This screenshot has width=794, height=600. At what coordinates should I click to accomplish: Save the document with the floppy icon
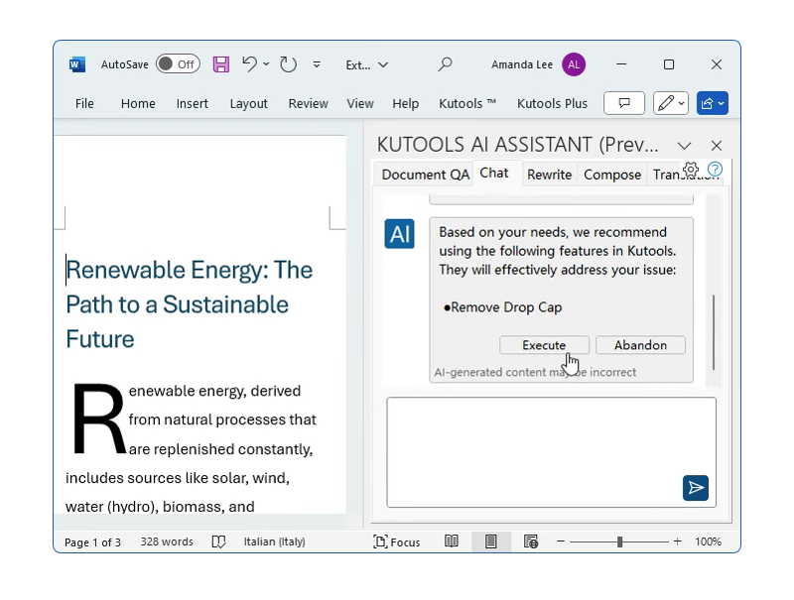pyautogui.click(x=220, y=64)
